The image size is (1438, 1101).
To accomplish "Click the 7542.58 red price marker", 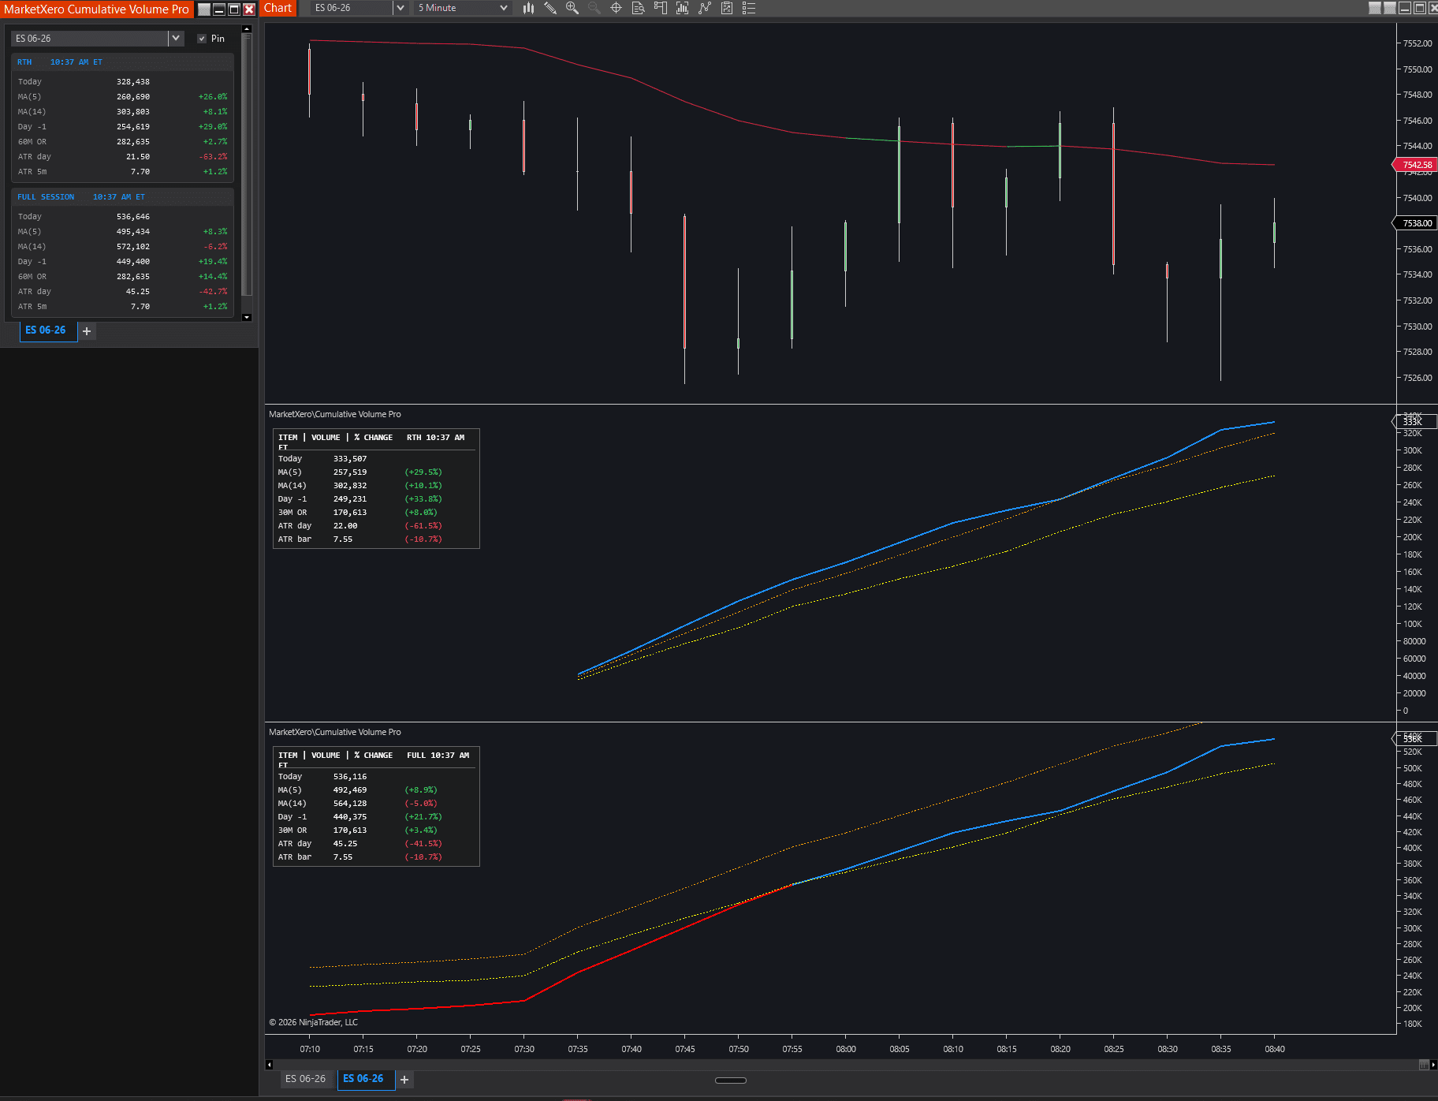I will pos(1416,165).
